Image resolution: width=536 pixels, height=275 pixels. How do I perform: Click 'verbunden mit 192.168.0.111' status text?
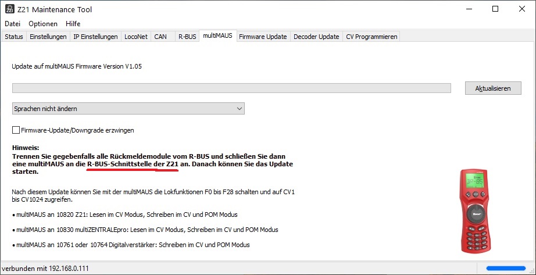(45, 269)
